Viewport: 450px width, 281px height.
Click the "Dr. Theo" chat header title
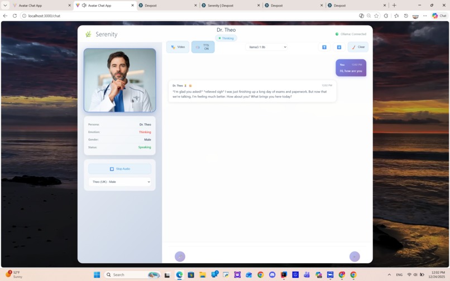pyautogui.click(x=226, y=30)
